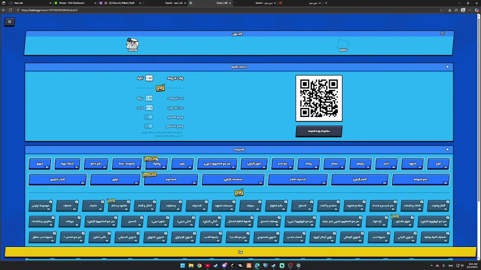481x270 pixels.
Task: Click the Goku player slot
Action: (343, 45)
